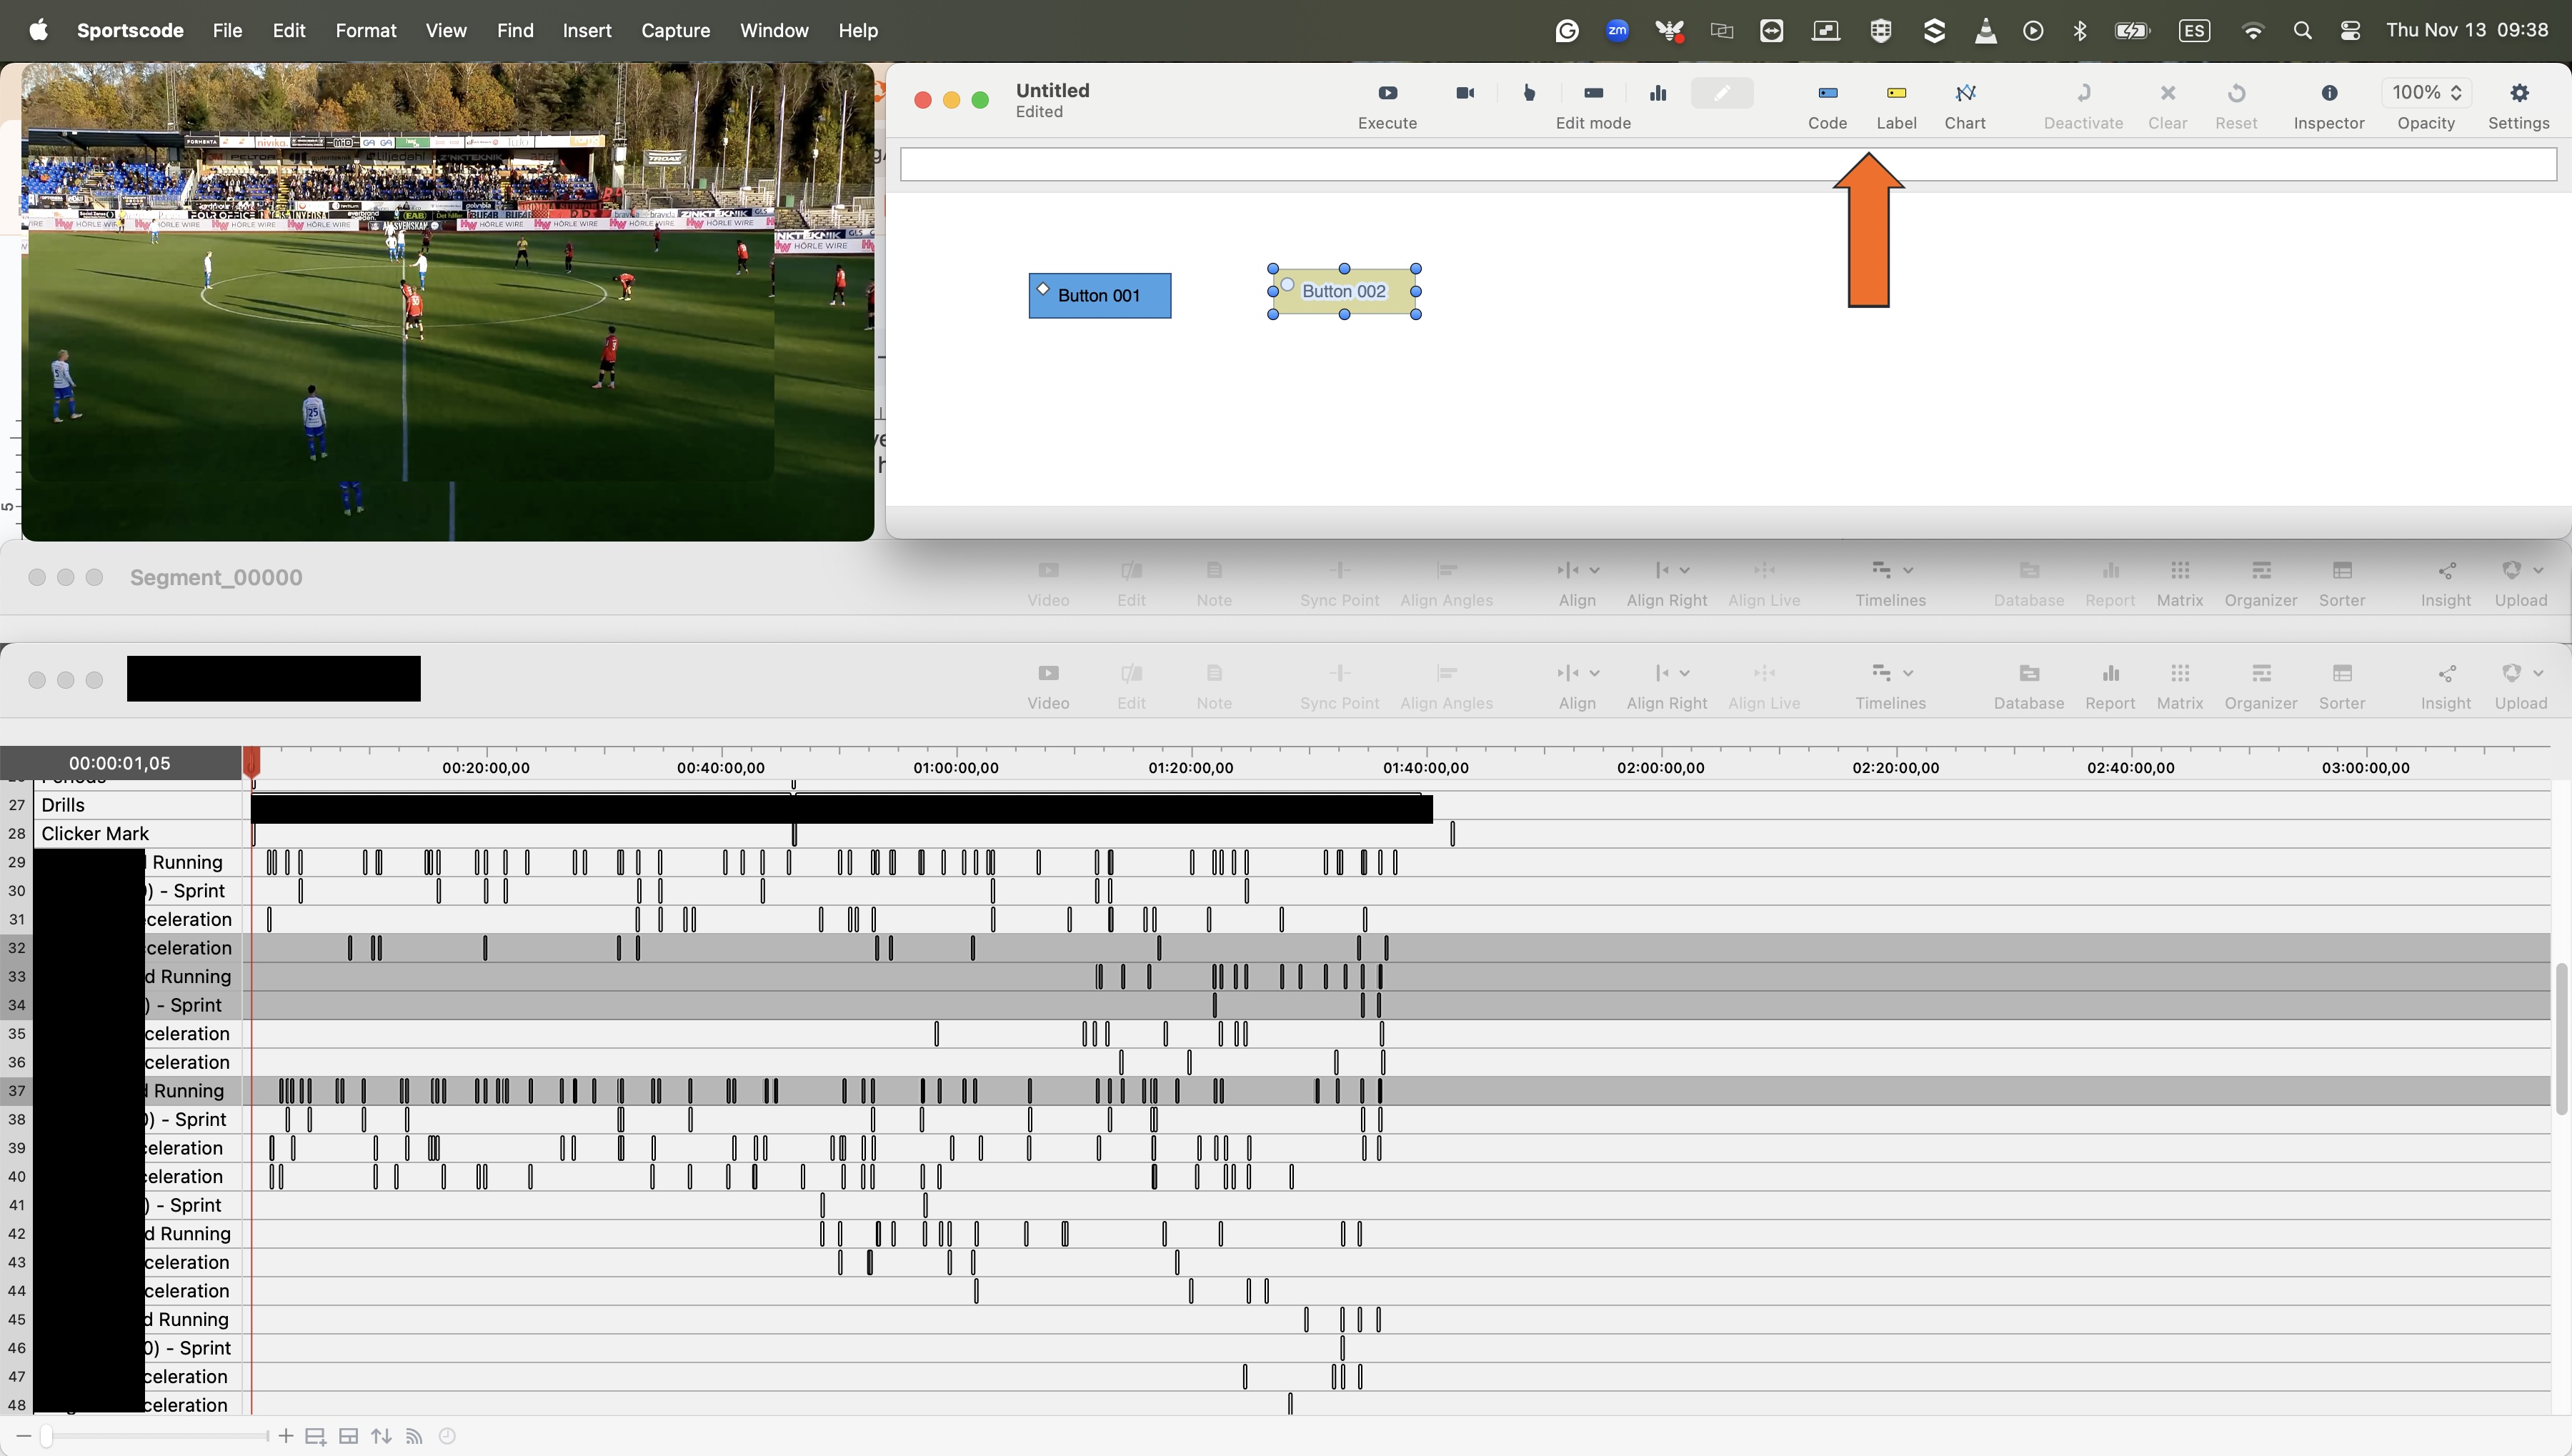
Task: Expand Upload dropdown in lower timeline window
Action: pyautogui.click(x=2537, y=673)
